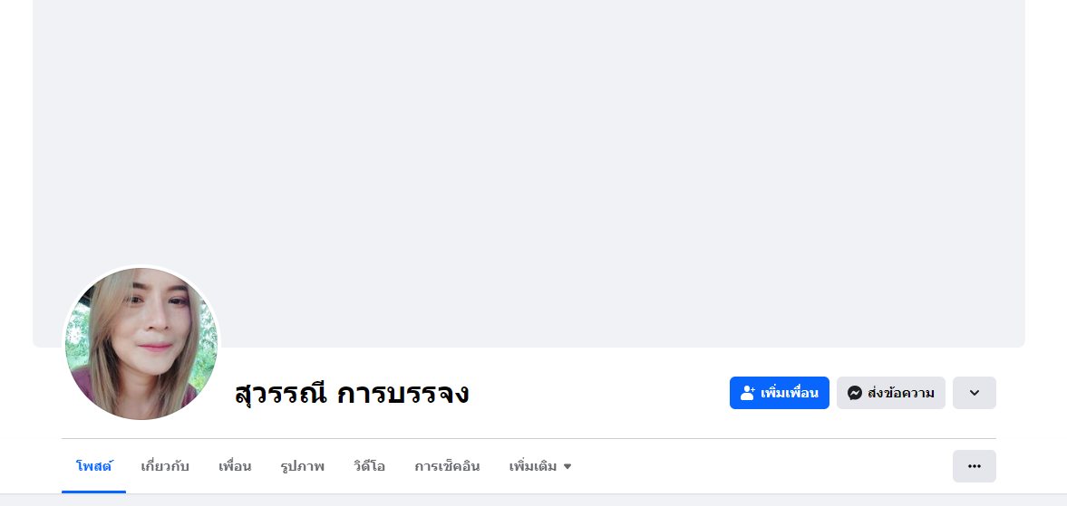View the การเช็คอิน tab
1067x506 pixels.
click(x=447, y=466)
